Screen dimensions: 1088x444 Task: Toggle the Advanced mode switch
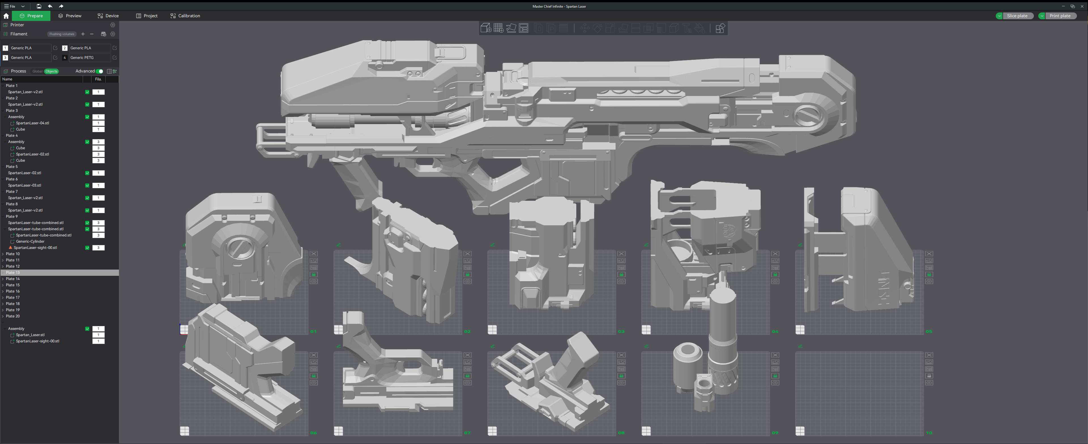coord(100,71)
